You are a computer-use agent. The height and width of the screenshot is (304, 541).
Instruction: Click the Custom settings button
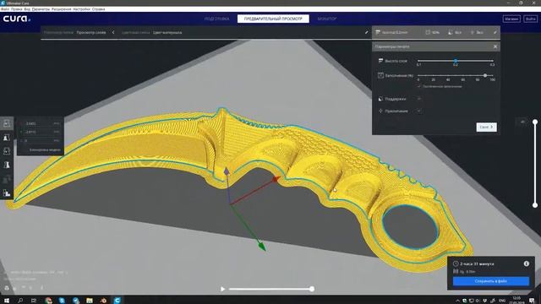(487, 128)
